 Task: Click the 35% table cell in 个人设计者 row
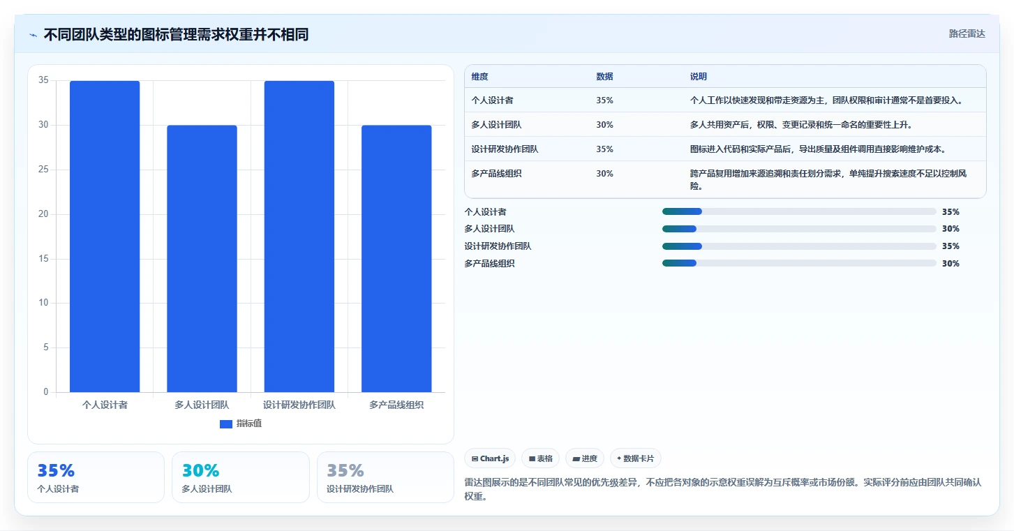604,100
